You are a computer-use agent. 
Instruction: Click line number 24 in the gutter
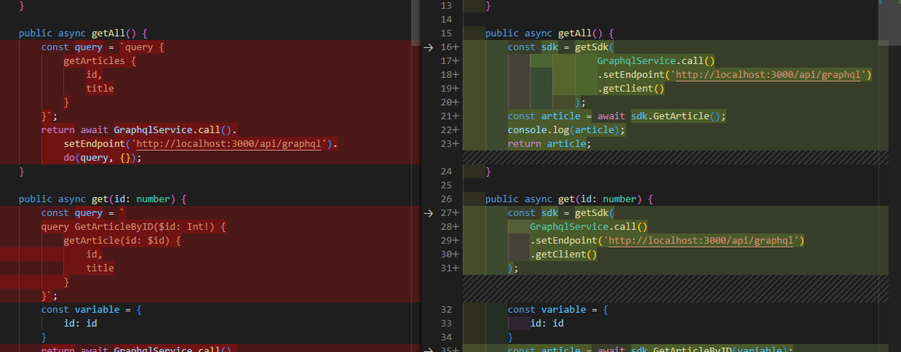[x=446, y=172]
